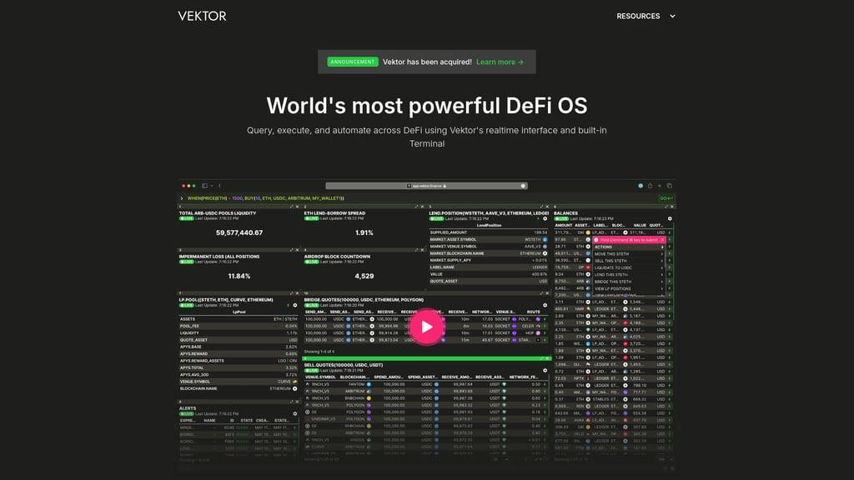Click the 1.91% spread value
This screenshot has width=854, height=480.
pos(364,233)
